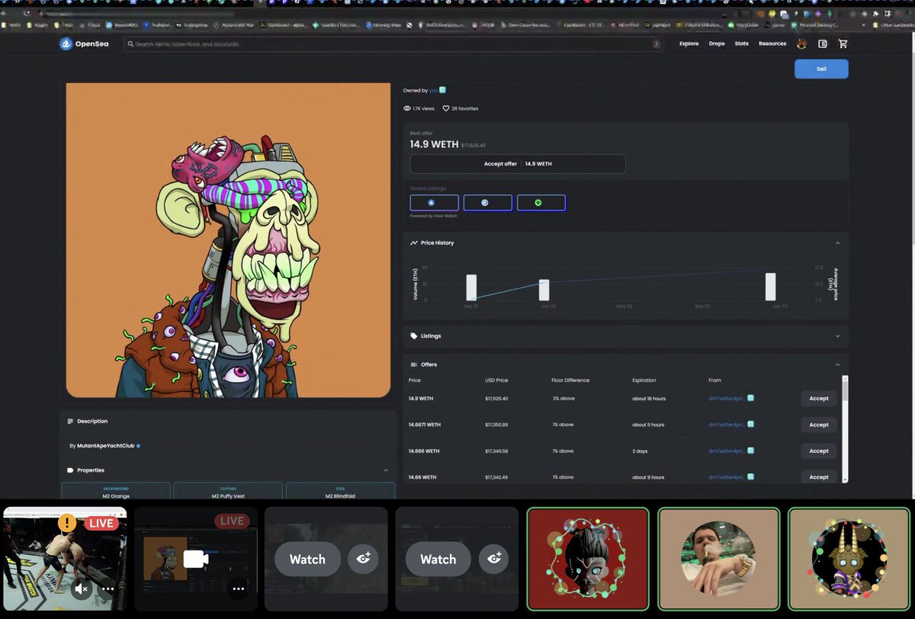The height and width of the screenshot is (619, 915).
Task: Click Accept offer 14.9 WETH button
Action: click(x=518, y=164)
